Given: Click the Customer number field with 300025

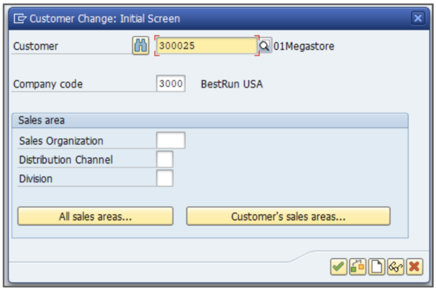Looking at the screenshot, I should click(x=206, y=46).
